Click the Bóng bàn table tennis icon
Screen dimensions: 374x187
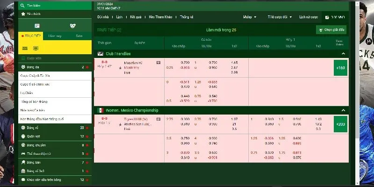click(x=23, y=162)
